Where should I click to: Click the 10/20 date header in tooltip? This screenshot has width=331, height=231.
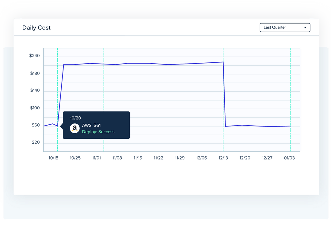75,118
